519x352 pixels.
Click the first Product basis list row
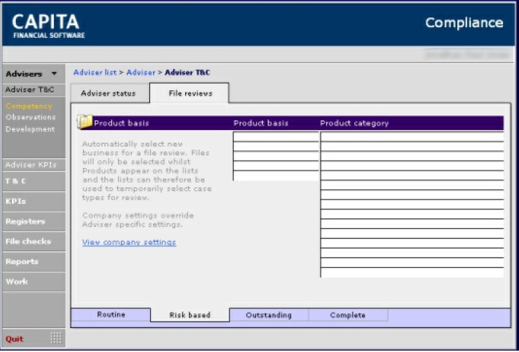coord(275,137)
